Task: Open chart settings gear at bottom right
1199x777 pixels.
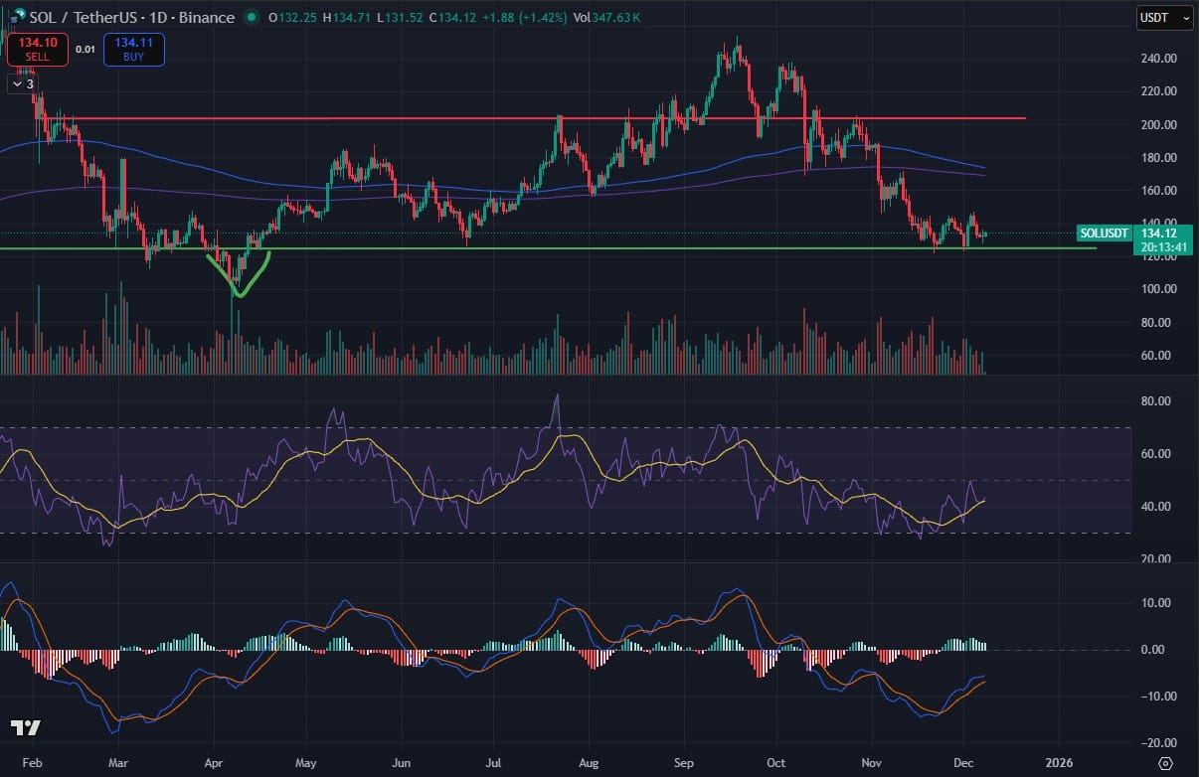Action: 1165,764
